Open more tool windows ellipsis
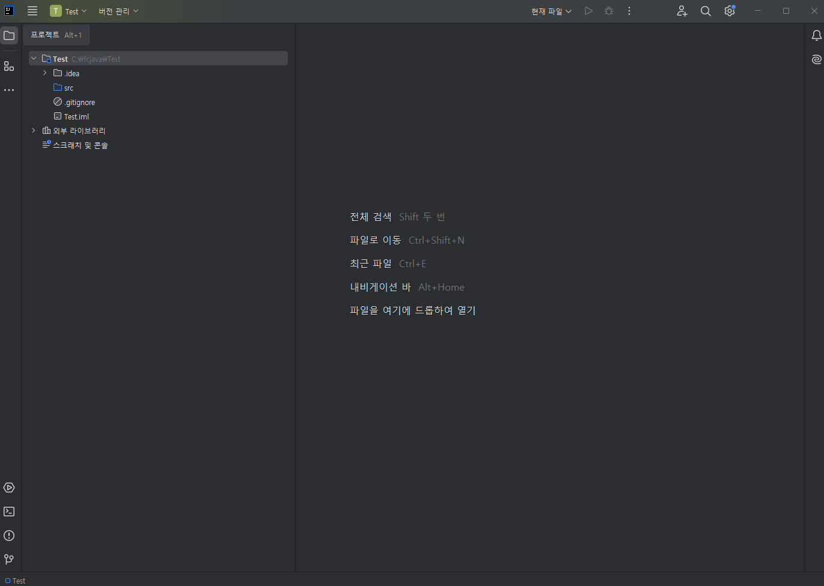This screenshot has width=824, height=586. [x=9, y=90]
